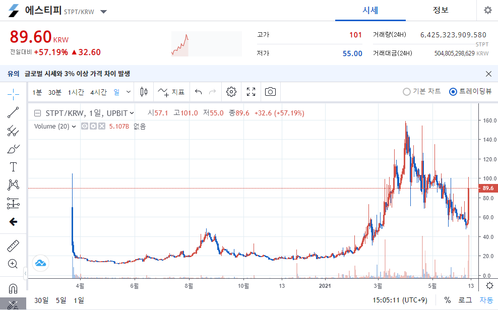This screenshot has width=498, height=310.
Task: Remove the Volume indicator
Action: (102, 127)
